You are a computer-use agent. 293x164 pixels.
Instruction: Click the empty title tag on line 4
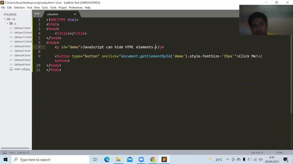[71, 33]
